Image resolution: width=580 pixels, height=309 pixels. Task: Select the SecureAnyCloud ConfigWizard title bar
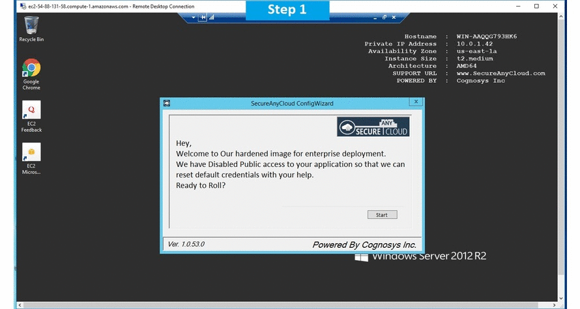[x=287, y=103]
